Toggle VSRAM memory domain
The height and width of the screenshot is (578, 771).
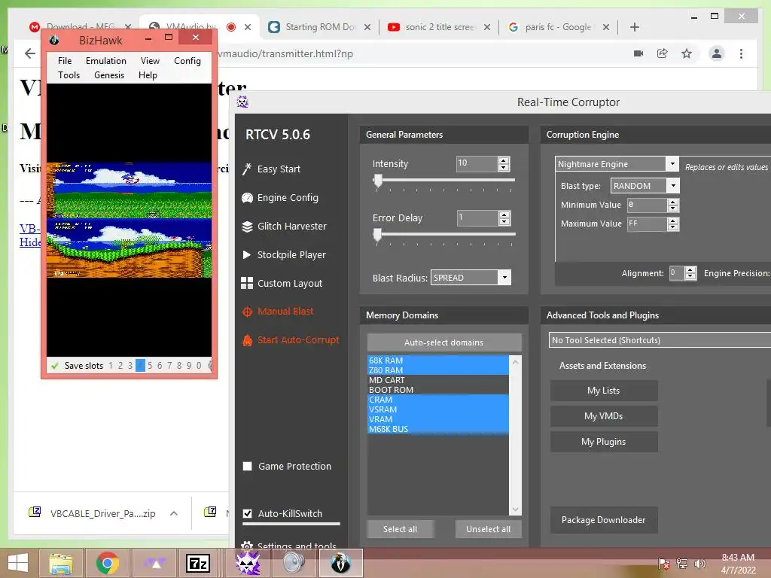(437, 409)
